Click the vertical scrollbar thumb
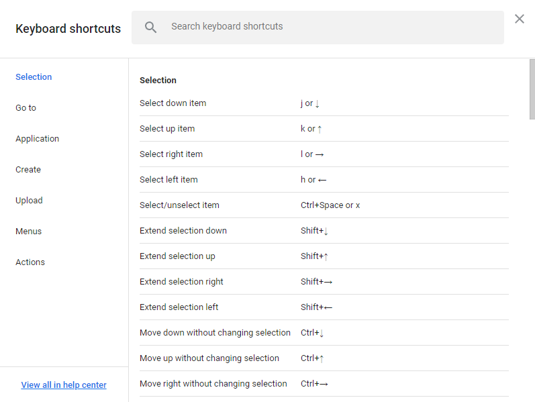Screen dimensions: 535x402 click(x=532, y=89)
